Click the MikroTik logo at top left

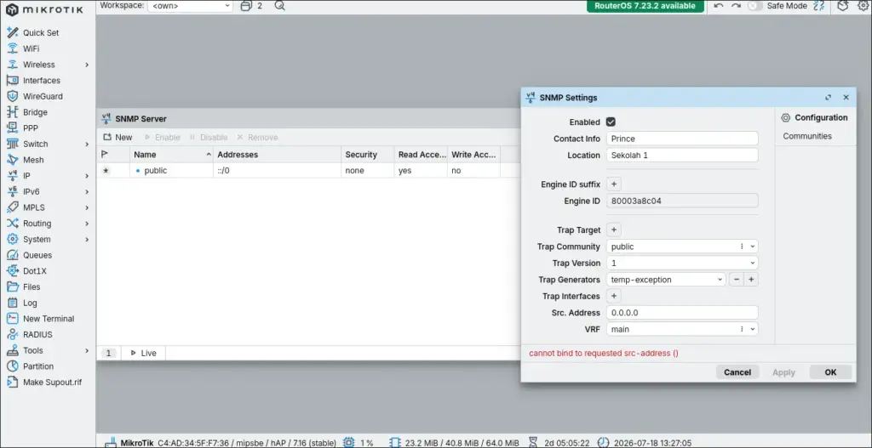click(x=43, y=9)
